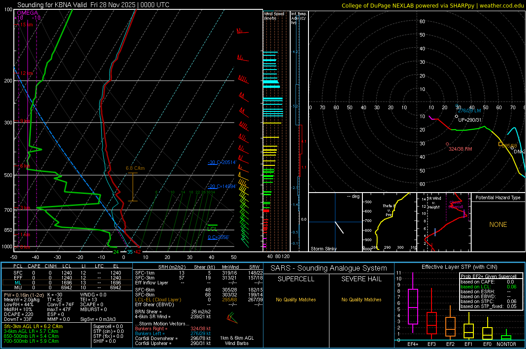The height and width of the screenshot is (349, 526).
Task: Click the 'Supercell = 0.0' index
Action: pyautogui.click(x=108, y=326)
